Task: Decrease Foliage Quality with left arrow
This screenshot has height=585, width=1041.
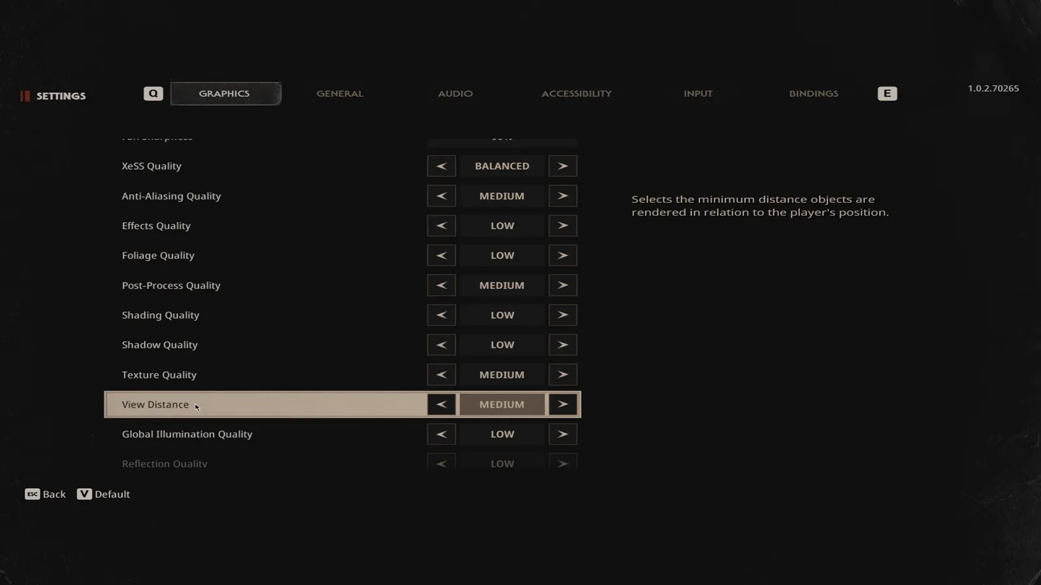Action: tap(441, 255)
